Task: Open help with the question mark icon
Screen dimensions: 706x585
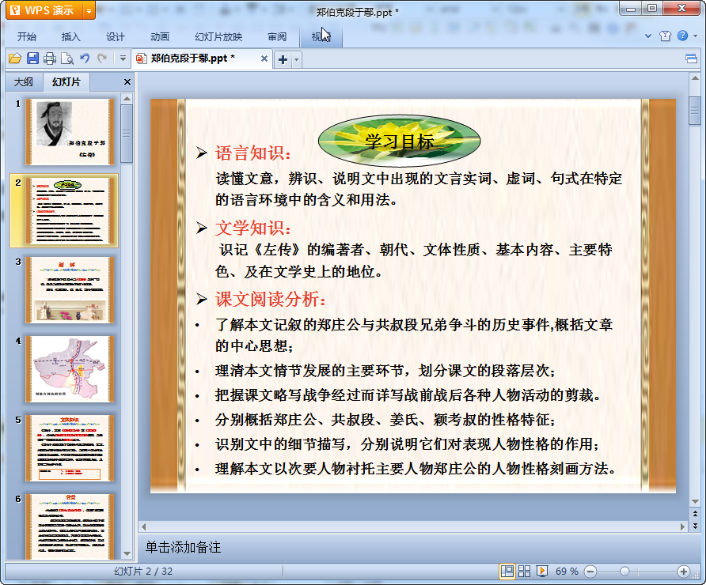Action: pyautogui.click(x=682, y=36)
